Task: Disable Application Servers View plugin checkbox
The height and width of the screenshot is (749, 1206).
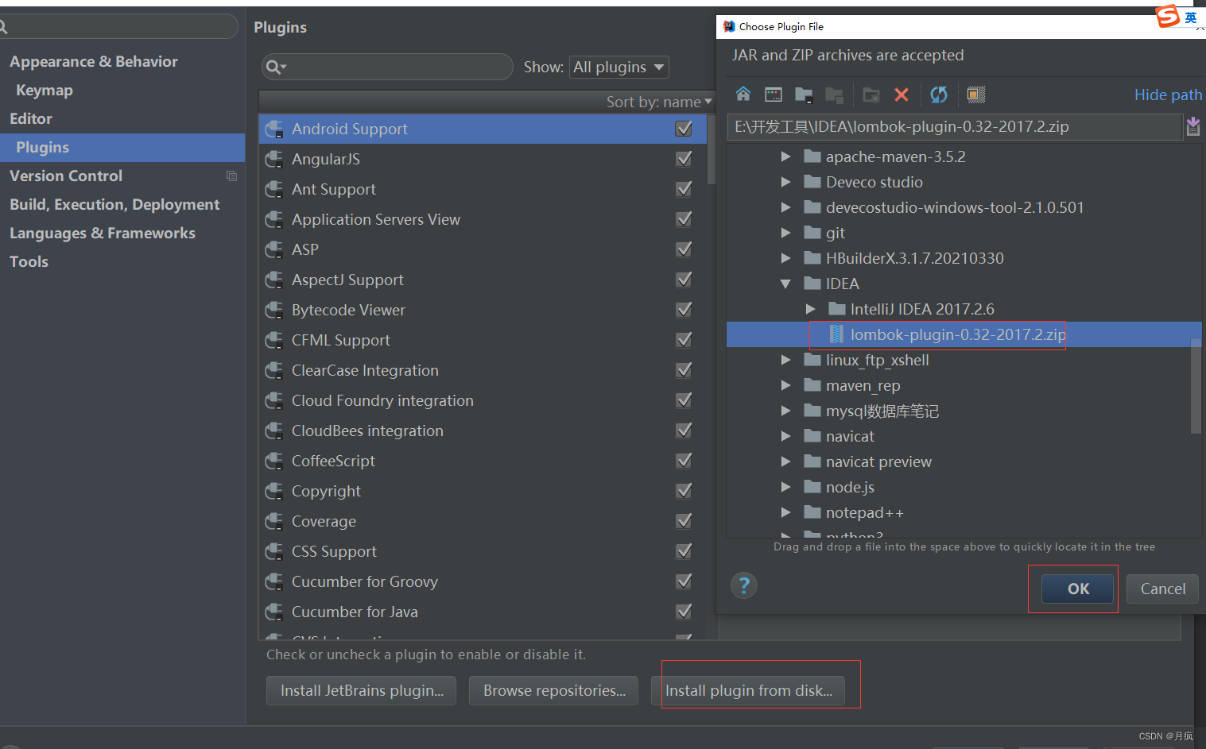Action: (684, 219)
